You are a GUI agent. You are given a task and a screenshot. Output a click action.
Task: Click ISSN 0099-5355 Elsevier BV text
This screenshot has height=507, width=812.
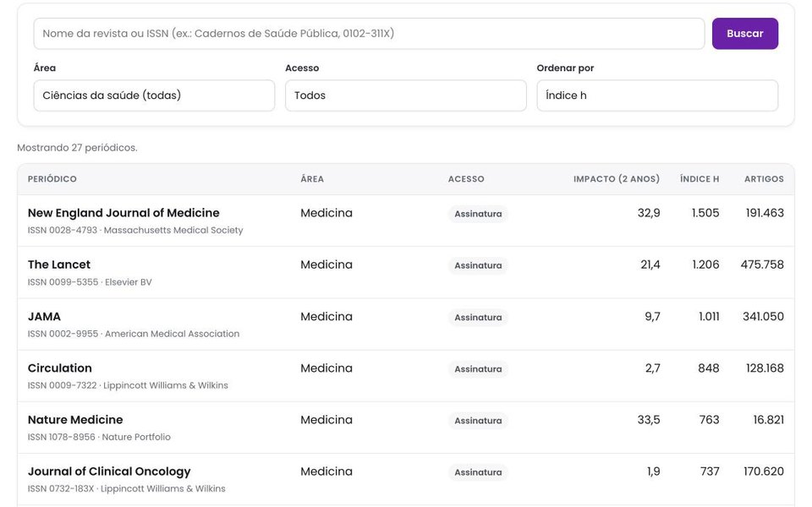click(90, 282)
